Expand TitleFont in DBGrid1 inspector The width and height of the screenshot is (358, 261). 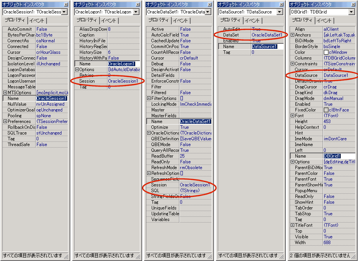(x=292, y=225)
